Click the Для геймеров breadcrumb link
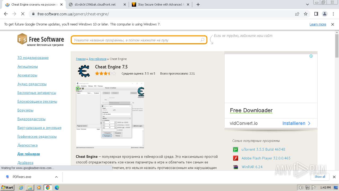 pos(97,59)
